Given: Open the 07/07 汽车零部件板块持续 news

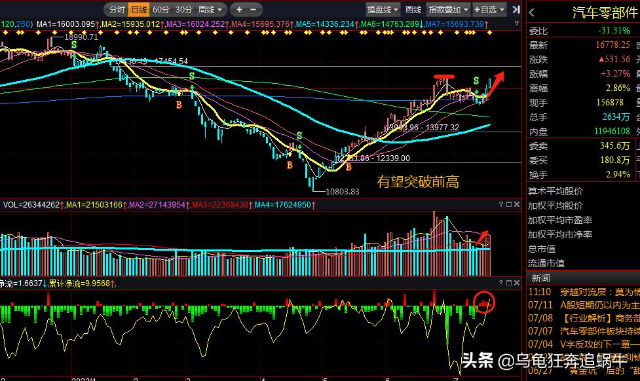Looking at the screenshot, I should coord(584,331).
